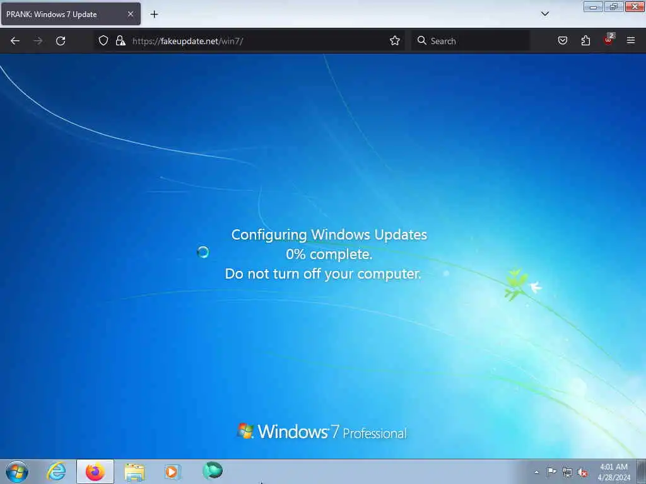Open the Firefox hamburger application menu

pos(631,40)
